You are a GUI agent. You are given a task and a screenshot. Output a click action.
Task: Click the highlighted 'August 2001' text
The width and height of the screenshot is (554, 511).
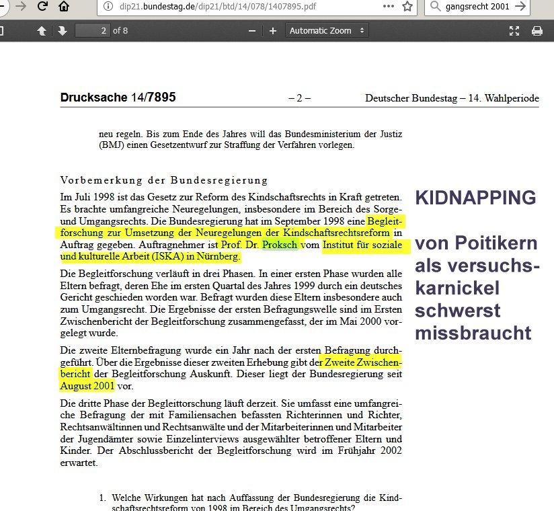87,385
